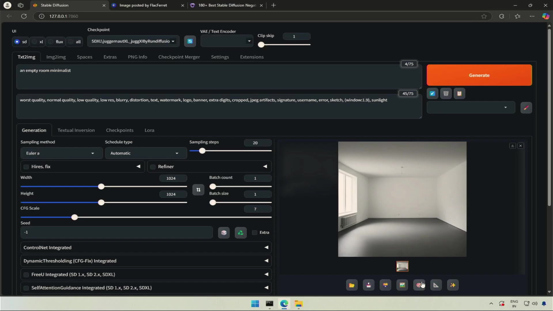Click the width-height swap arrows icon
The height and width of the screenshot is (311, 553).
click(x=198, y=190)
